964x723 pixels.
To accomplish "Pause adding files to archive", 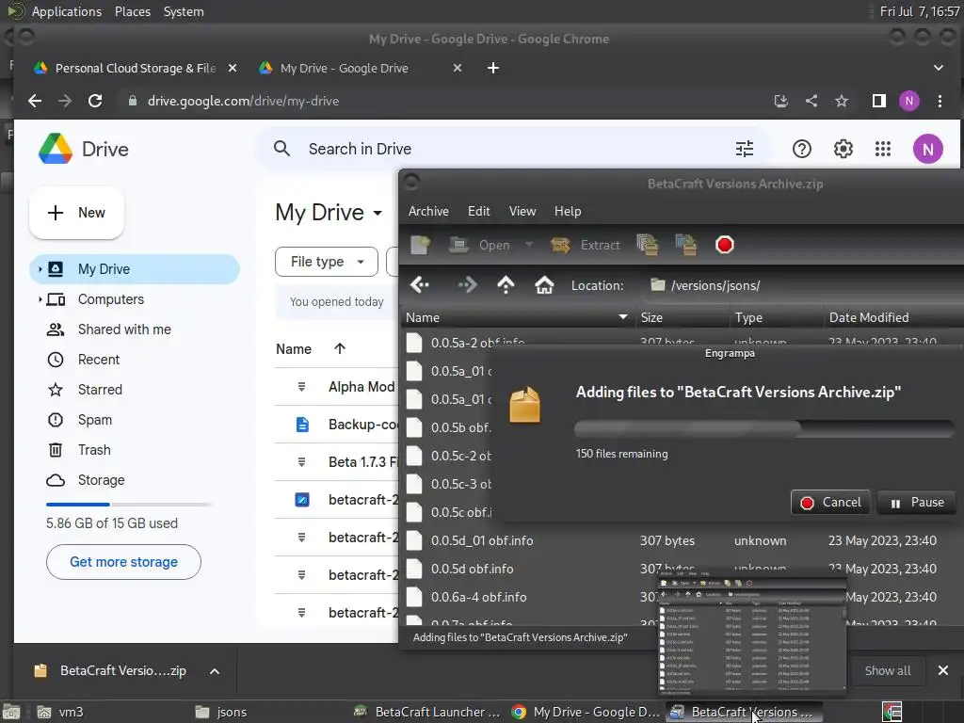I will [916, 503].
